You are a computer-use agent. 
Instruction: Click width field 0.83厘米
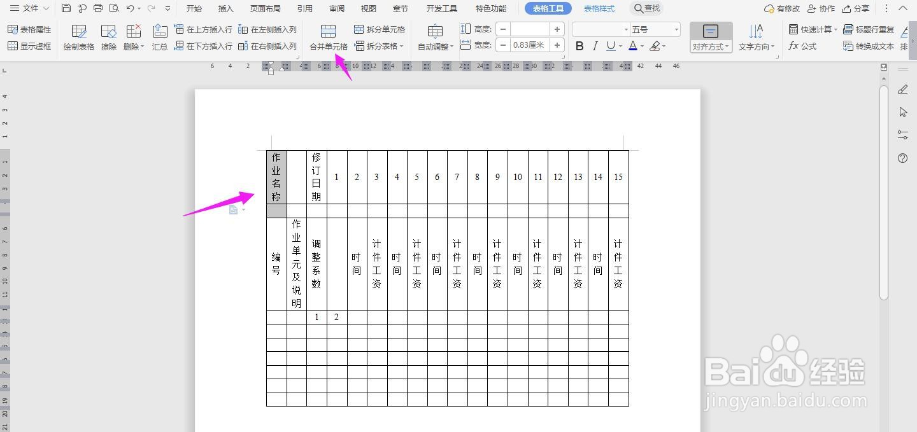(530, 45)
